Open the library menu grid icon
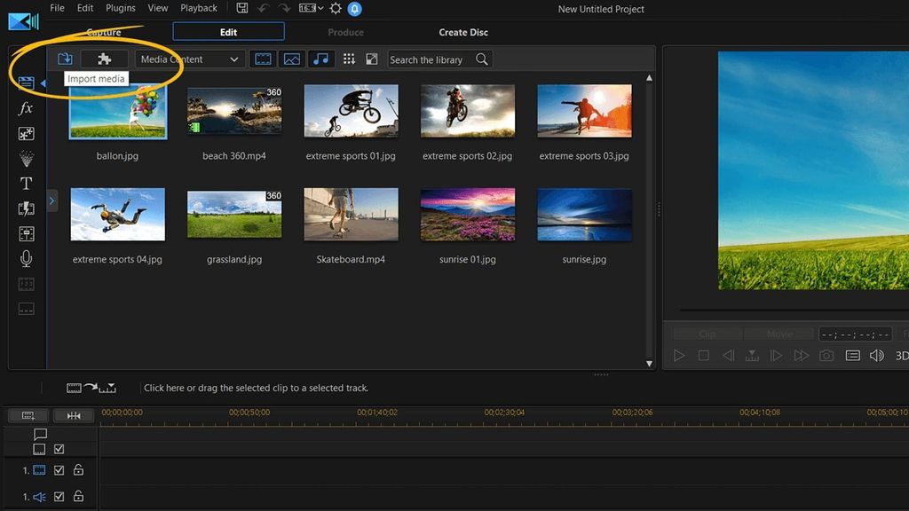Screen dimensions: 909x511 349,59
